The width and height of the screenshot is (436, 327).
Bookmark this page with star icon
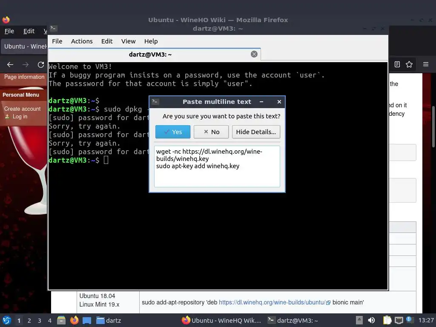click(x=409, y=65)
